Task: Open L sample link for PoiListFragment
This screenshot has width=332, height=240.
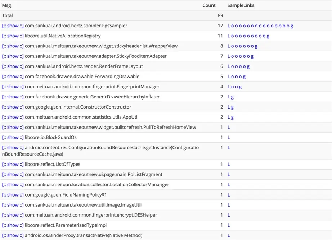Action: click(x=229, y=175)
